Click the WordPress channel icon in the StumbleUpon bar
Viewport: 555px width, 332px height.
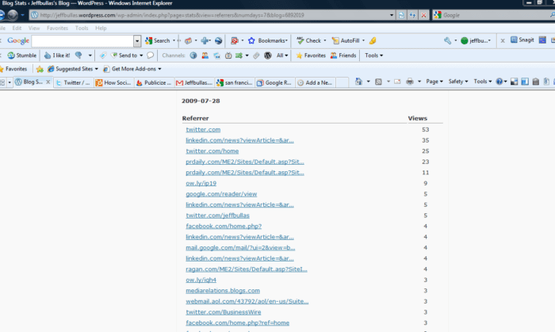[268, 55]
